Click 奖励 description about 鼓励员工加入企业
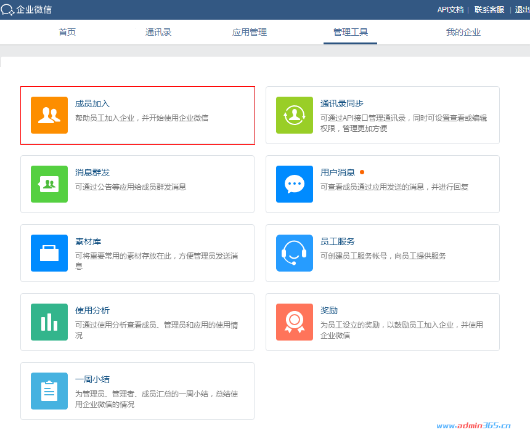The image size is (530, 444). tap(402, 330)
